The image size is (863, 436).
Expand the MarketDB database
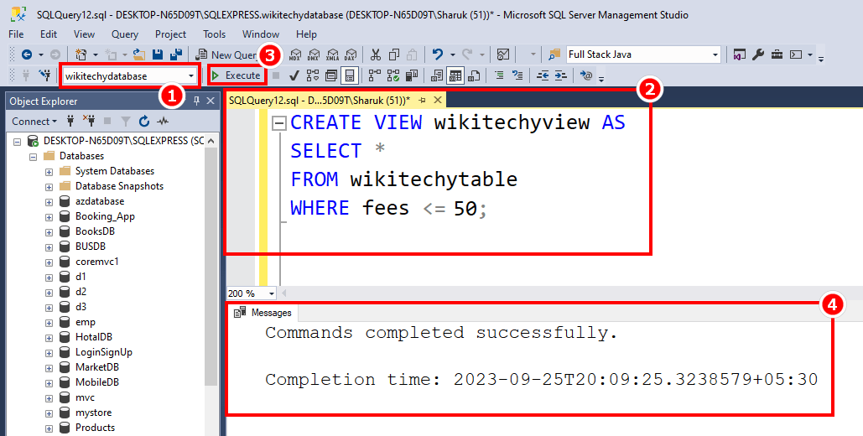49,368
